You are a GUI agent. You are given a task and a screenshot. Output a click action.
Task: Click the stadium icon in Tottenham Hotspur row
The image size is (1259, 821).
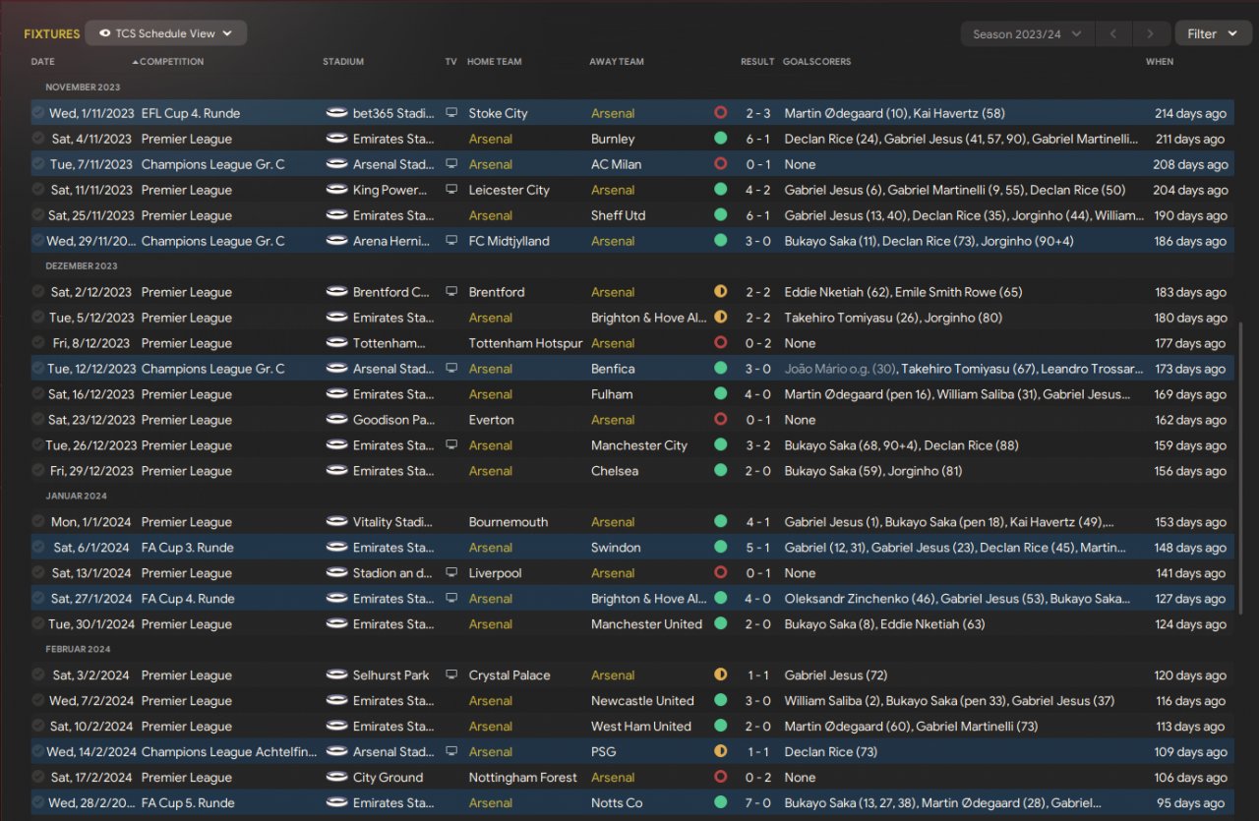[336, 343]
